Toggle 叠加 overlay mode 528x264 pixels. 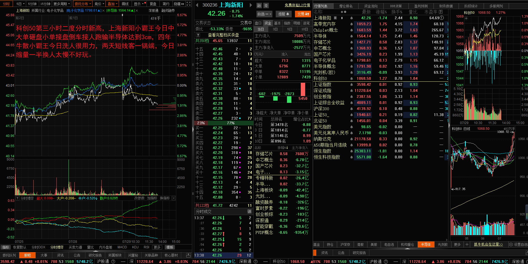(x=113, y=4)
